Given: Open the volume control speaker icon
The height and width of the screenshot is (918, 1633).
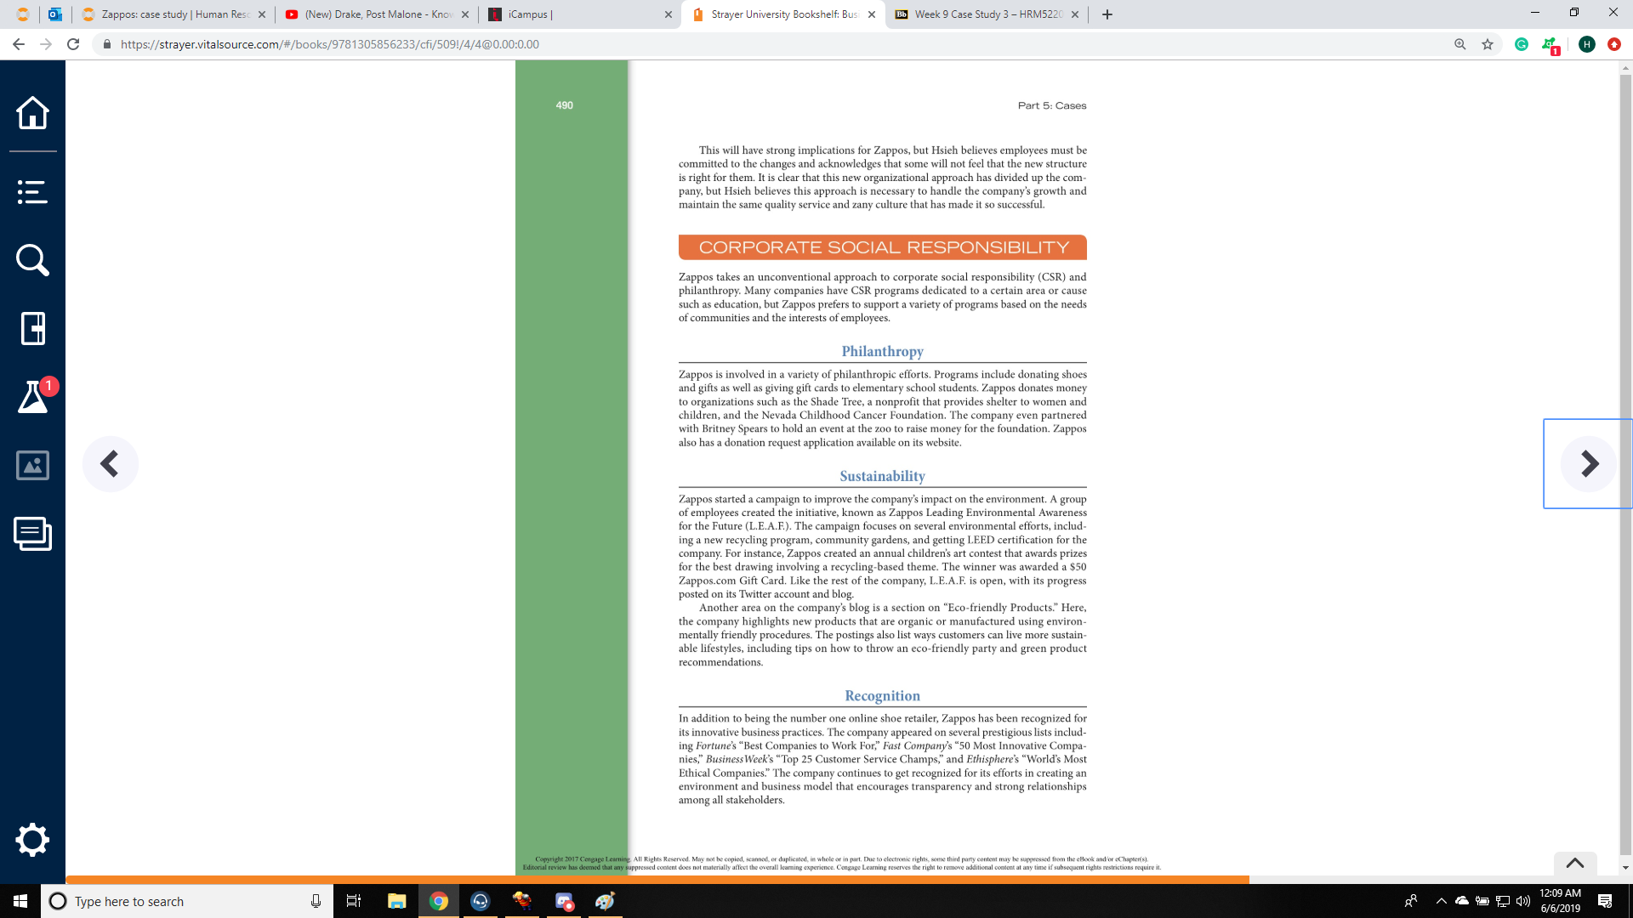Looking at the screenshot, I should [1522, 901].
